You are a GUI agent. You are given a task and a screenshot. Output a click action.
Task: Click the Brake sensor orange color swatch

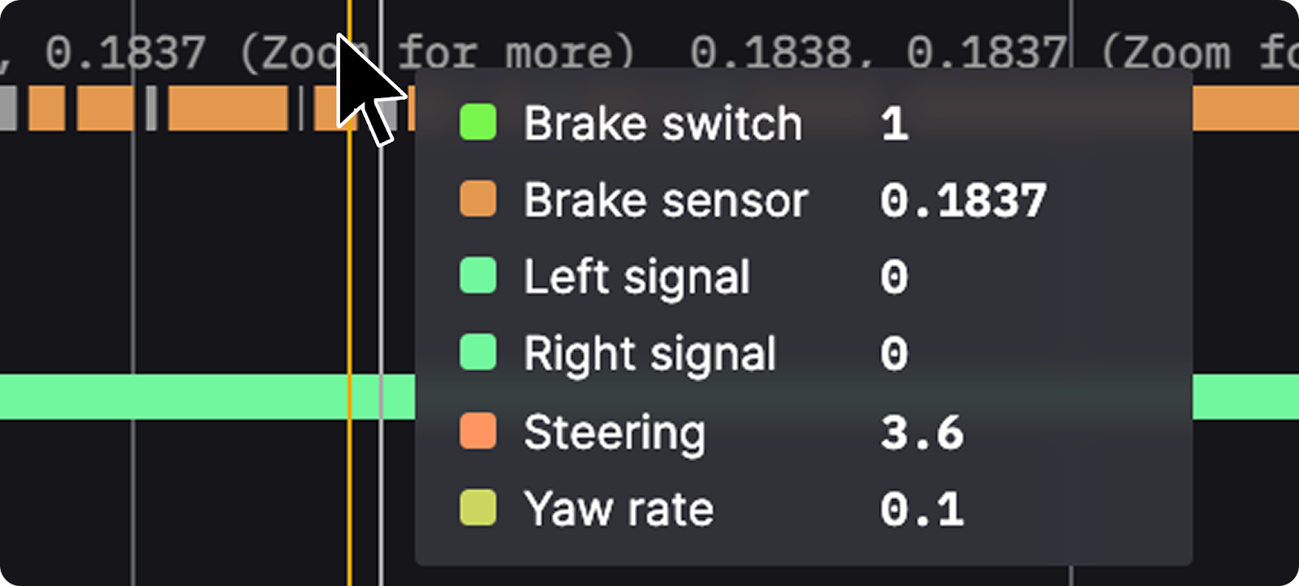[x=477, y=200]
